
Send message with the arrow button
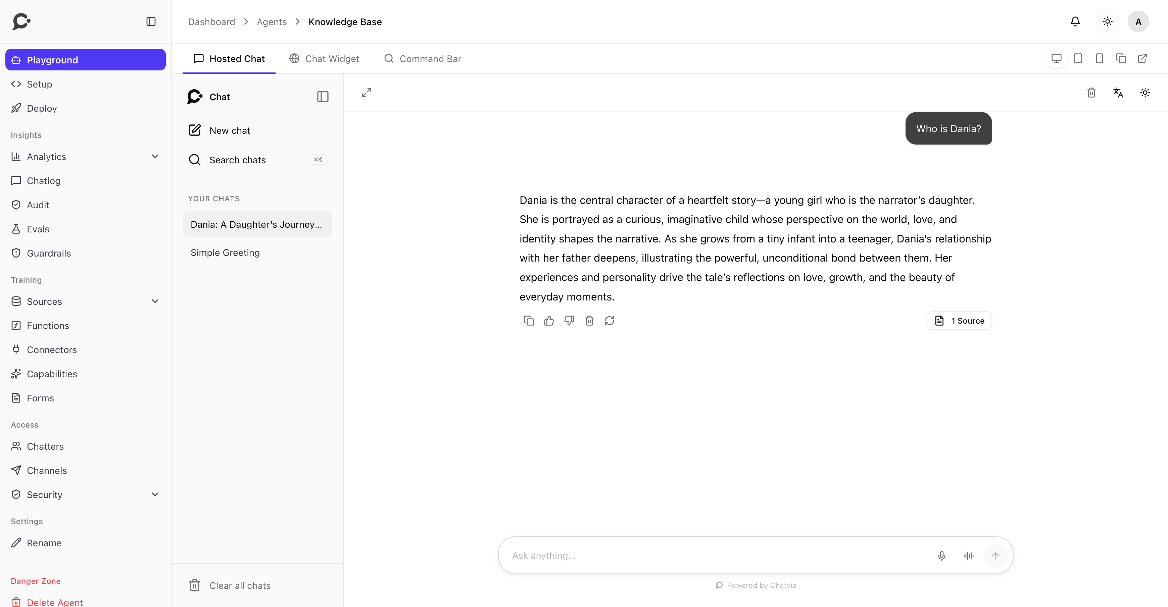click(x=995, y=556)
